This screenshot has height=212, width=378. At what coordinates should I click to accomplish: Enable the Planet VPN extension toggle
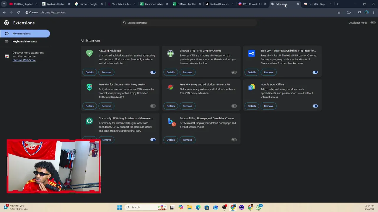(x=234, y=106)
